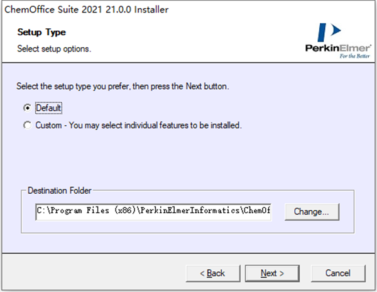The image size is (377, 292).
Task: Click the "Select setup options." subtitle
Action: (54, 49)
